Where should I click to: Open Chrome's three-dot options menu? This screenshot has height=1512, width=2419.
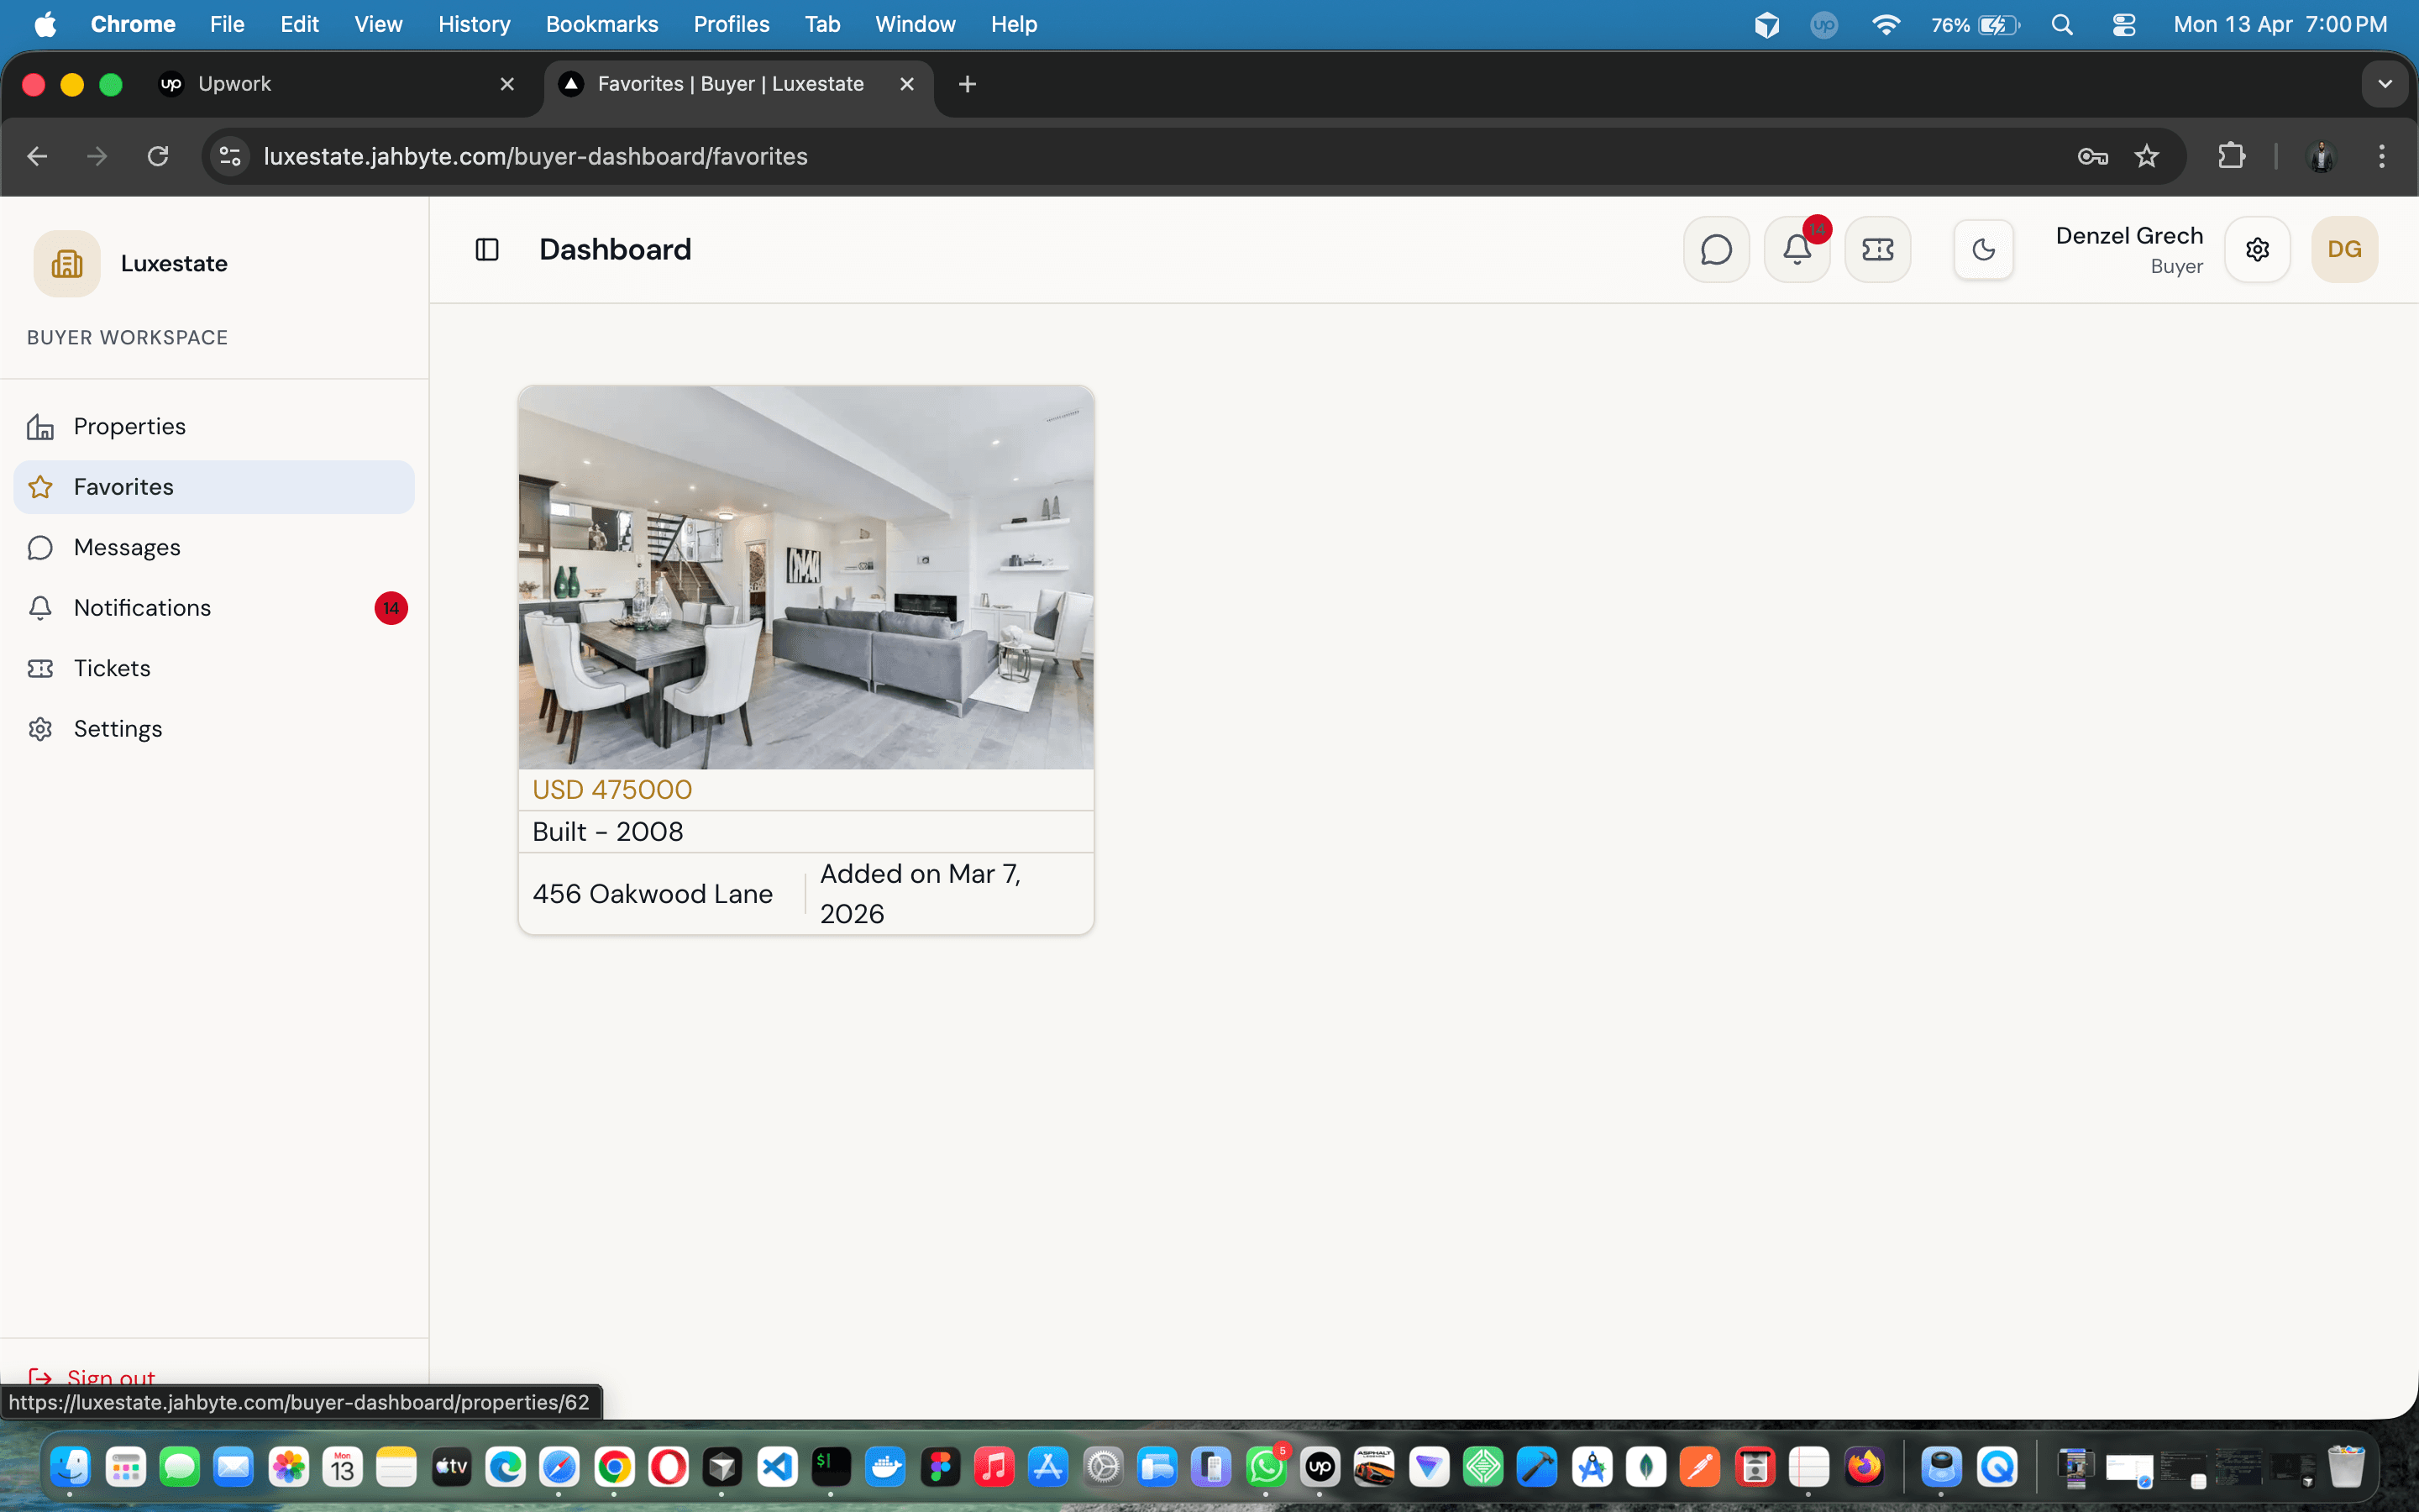tap(2382, 156)
